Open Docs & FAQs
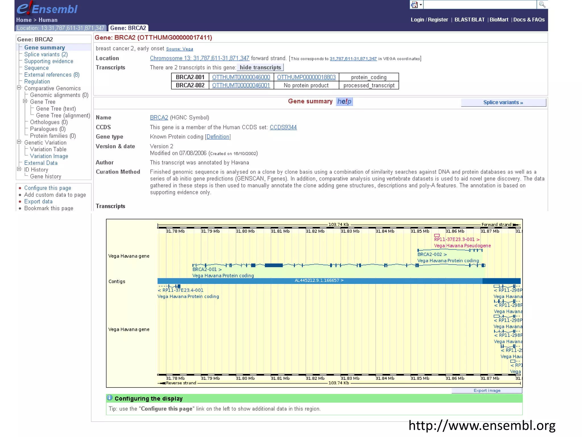The width and height of the screenshot is (582, 437). [x=529, y=20]
